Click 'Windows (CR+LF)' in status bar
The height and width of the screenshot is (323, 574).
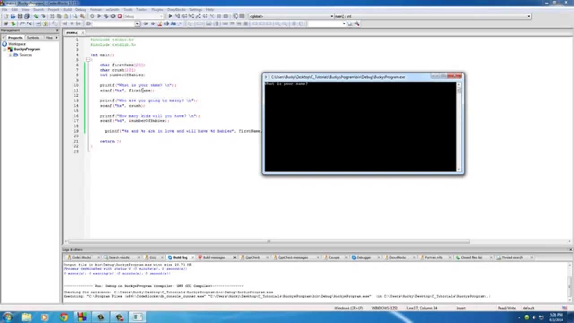(x=348, y=308)
